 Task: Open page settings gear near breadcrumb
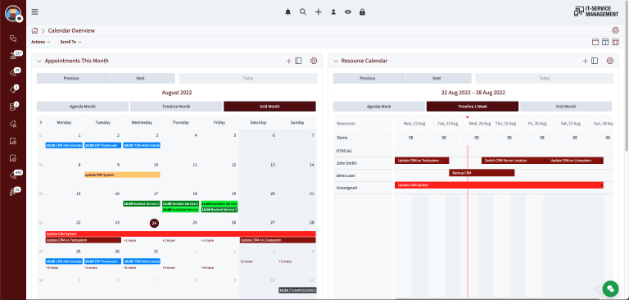click(x=615, y=30)
